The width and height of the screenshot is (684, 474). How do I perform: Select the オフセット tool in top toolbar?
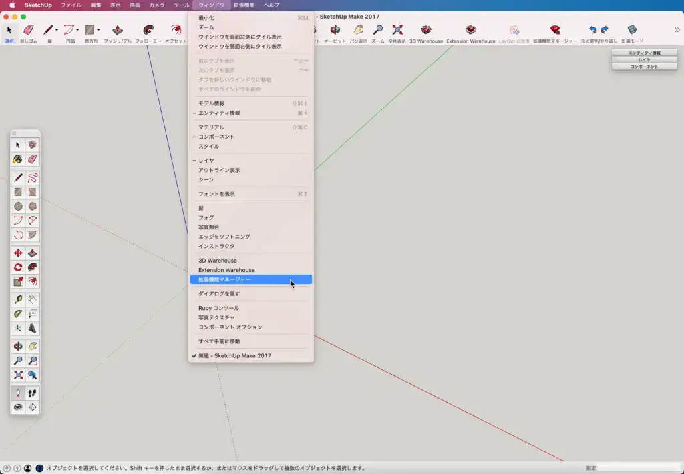pyautogui.click(x=176, y=30)
